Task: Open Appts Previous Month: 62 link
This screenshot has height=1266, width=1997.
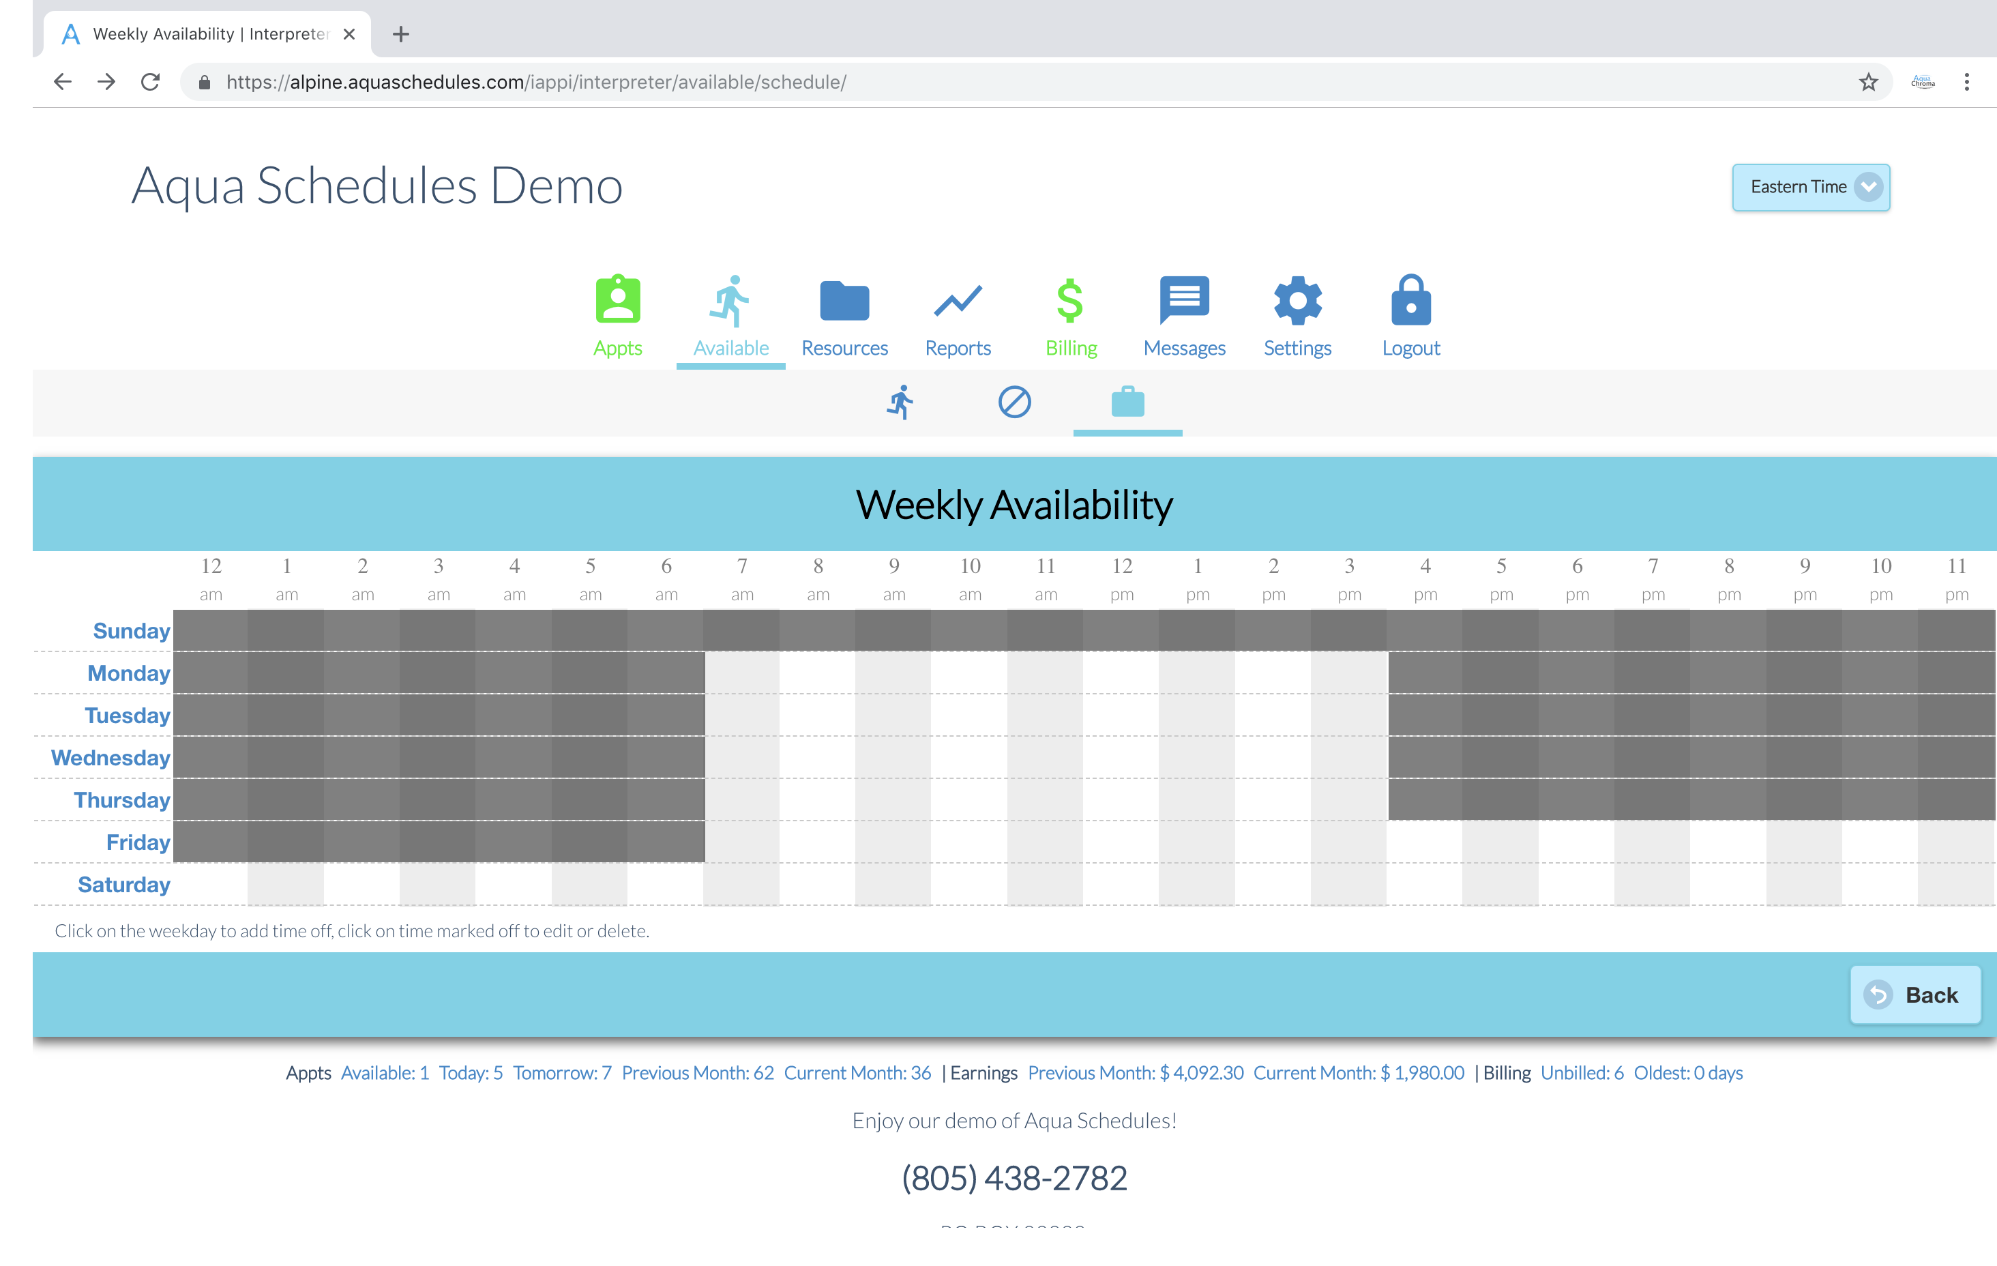Action: pyautogui.click(x=698, y=1073)
